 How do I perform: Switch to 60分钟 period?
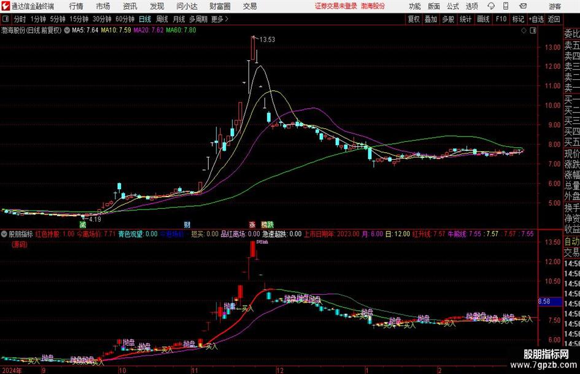click(x=125, y=19)
